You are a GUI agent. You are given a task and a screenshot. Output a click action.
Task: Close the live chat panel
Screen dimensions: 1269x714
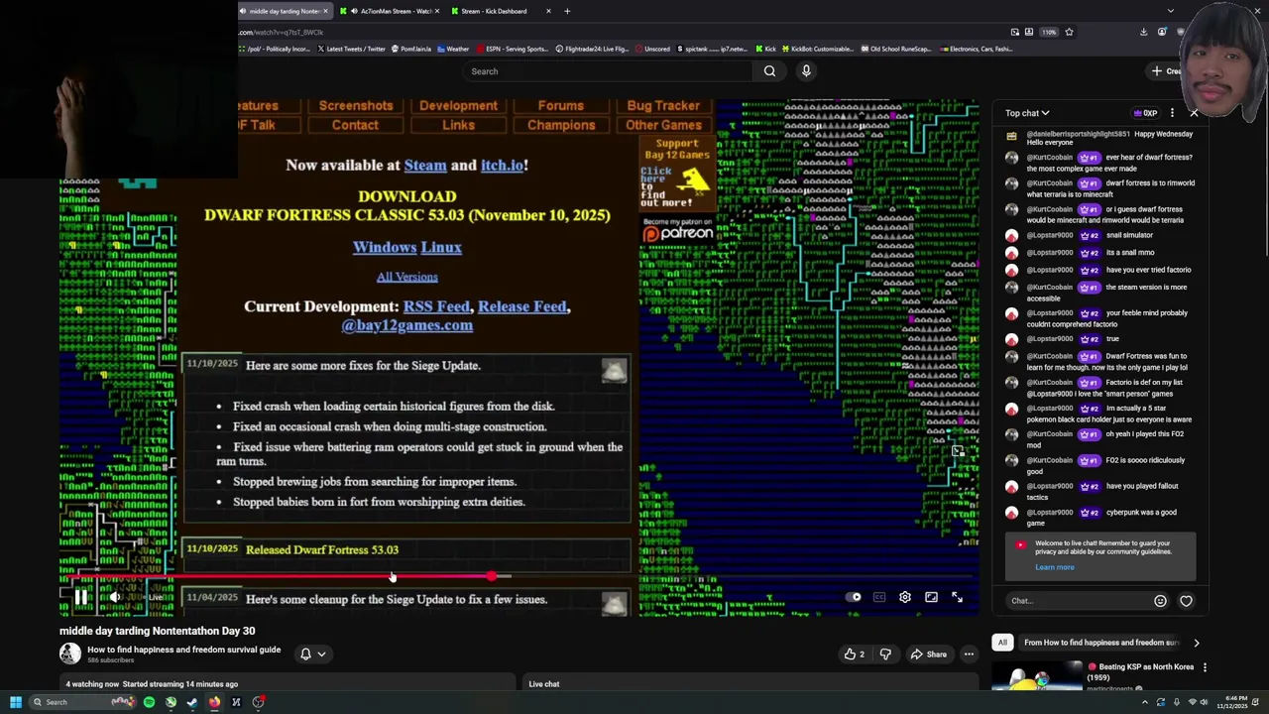[1194, 113]
